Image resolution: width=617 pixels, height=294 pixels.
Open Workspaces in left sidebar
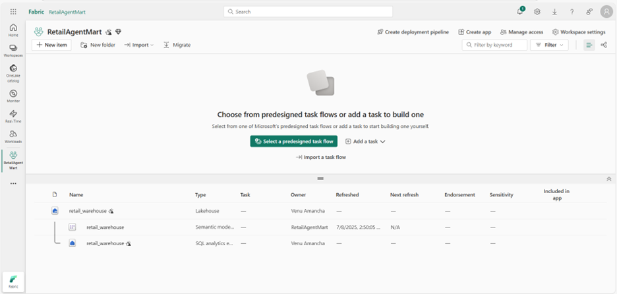(x=13, y=51)
